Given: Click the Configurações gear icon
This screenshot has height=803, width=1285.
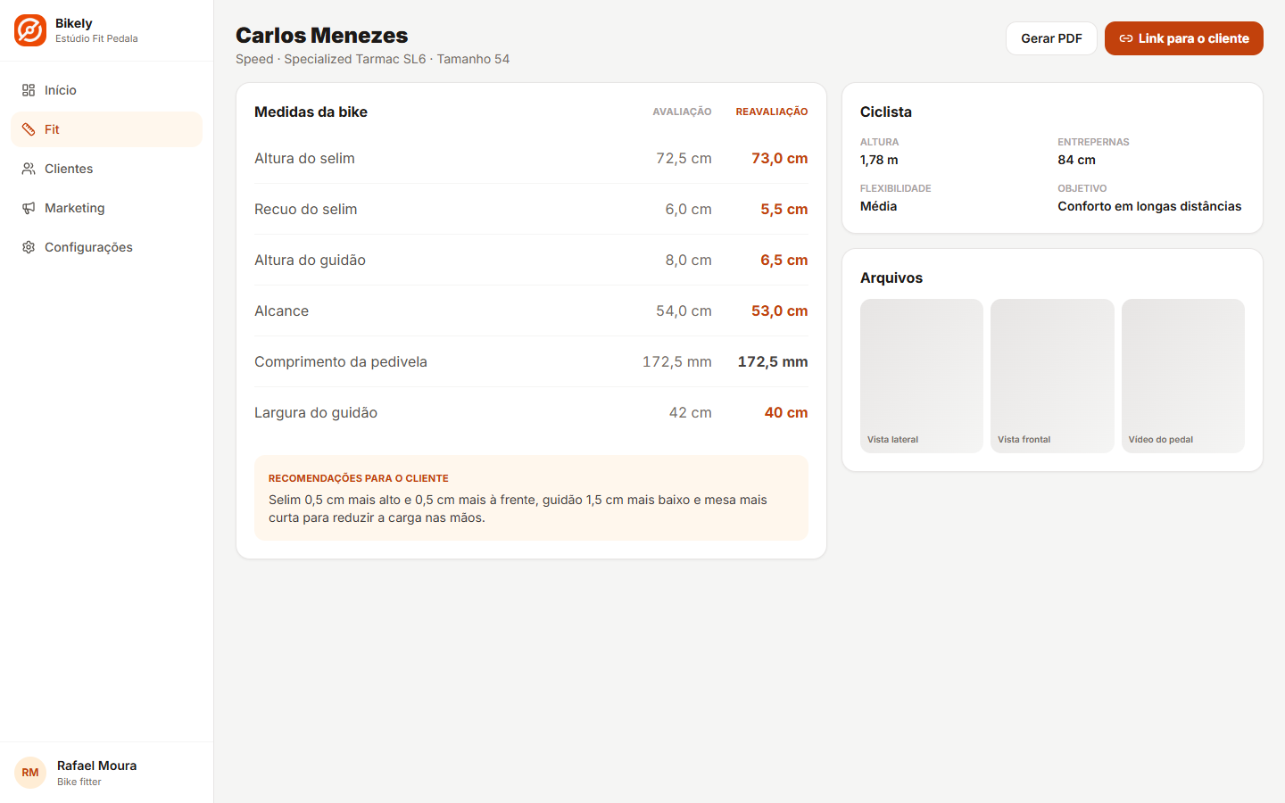Looking at the screenshot, I should click(x=29, y=247).
